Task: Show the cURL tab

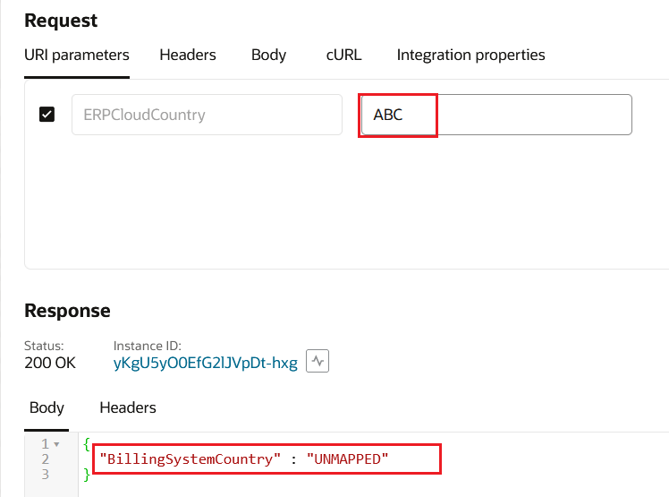Action: (x=344, y=55)
